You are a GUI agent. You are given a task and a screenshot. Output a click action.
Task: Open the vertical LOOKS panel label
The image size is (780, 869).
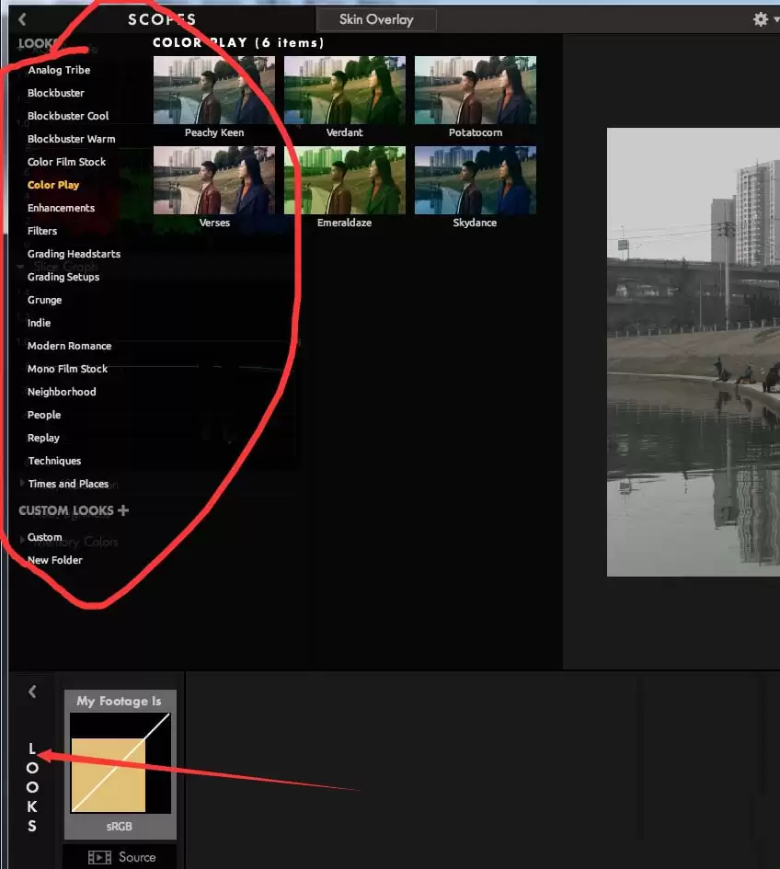coord(32,787)
